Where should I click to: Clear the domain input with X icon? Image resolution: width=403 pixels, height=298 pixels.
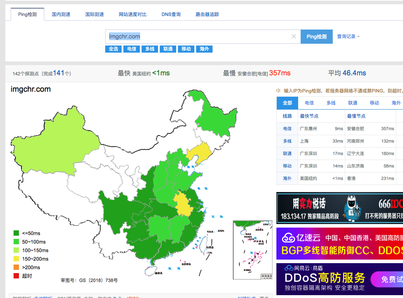coord(294,36)
